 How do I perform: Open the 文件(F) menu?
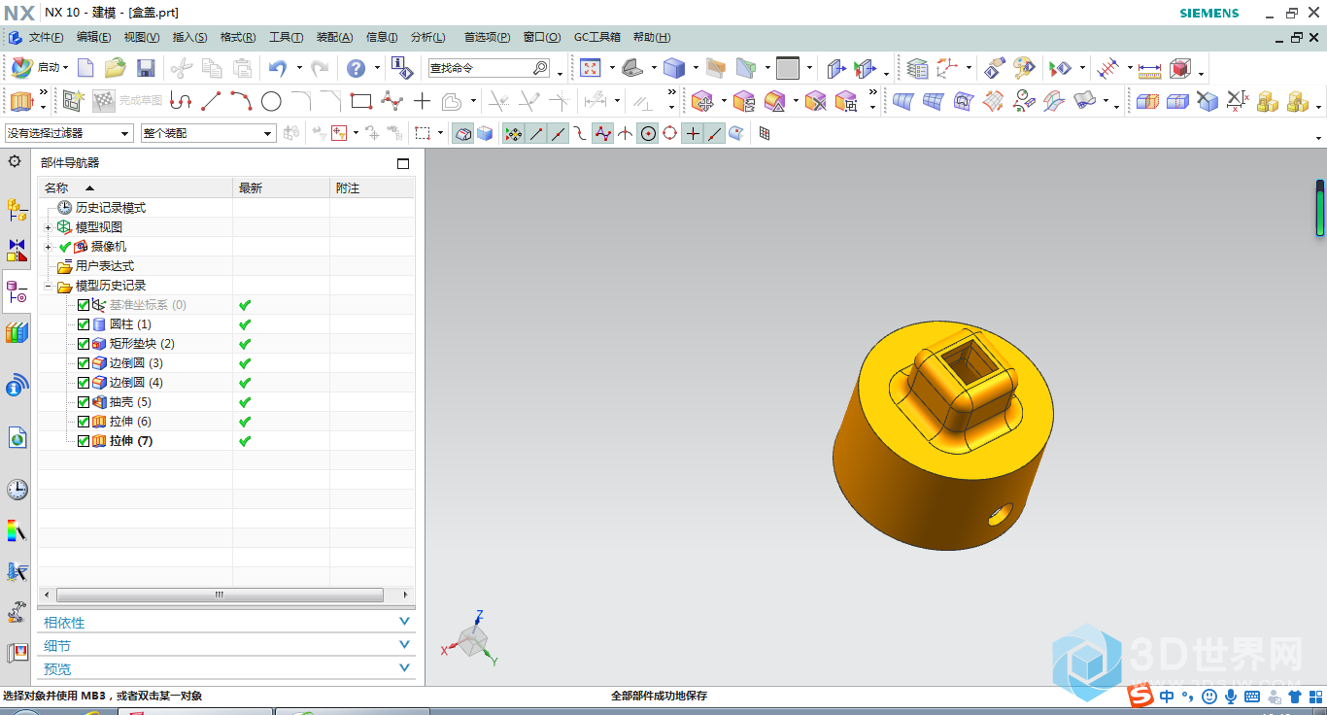[46, 37]
